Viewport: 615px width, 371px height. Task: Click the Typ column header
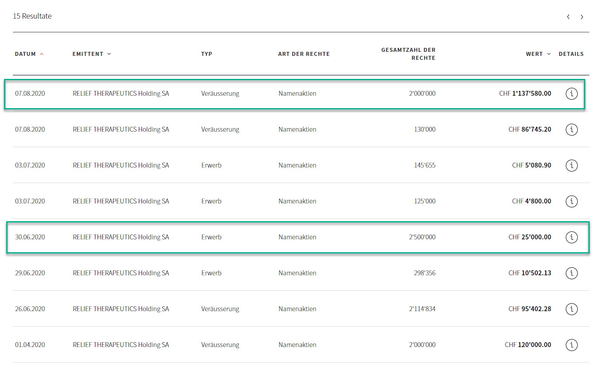click(x=207, y=54)
